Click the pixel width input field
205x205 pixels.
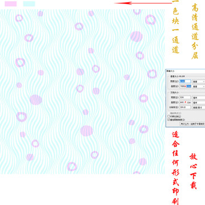pos(185,81)
